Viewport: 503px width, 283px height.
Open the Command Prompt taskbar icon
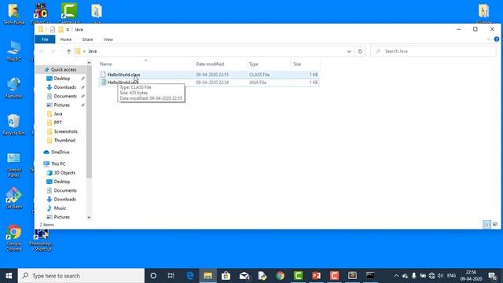coord(370,276)
